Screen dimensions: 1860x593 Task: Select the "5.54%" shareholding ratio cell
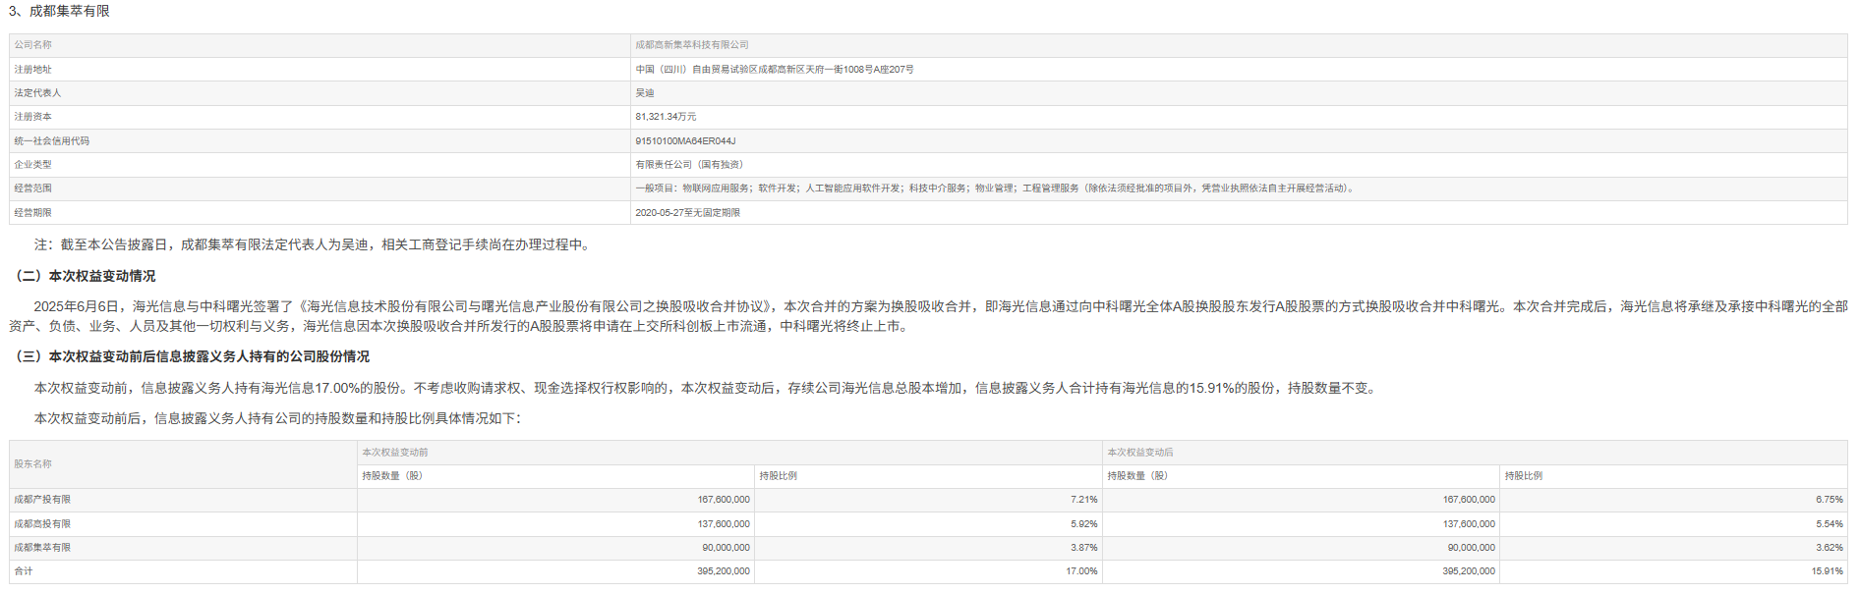(1673, 524)
